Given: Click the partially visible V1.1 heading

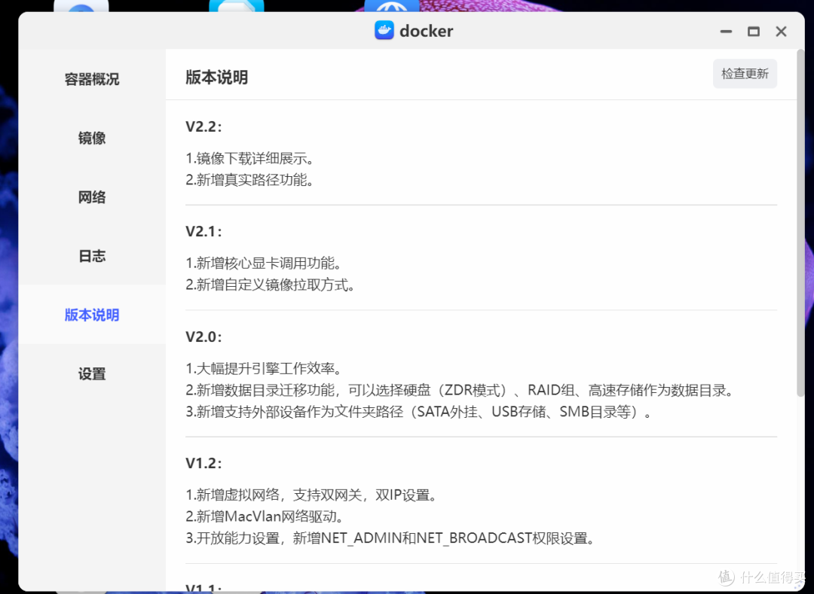Looking at the screenshot, I should (202, 587).
